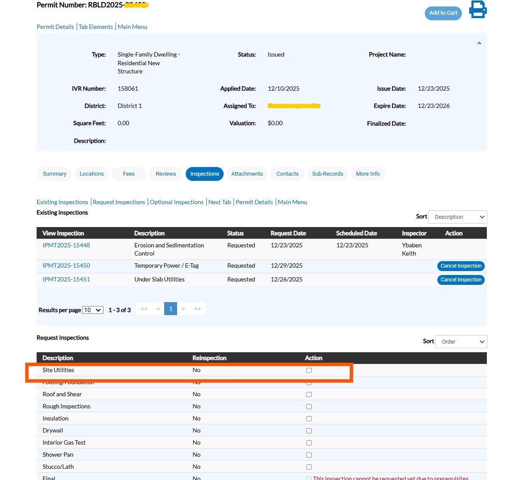
Task: Check the Site Utilities inspection box
Action: [x=308, y=370]
